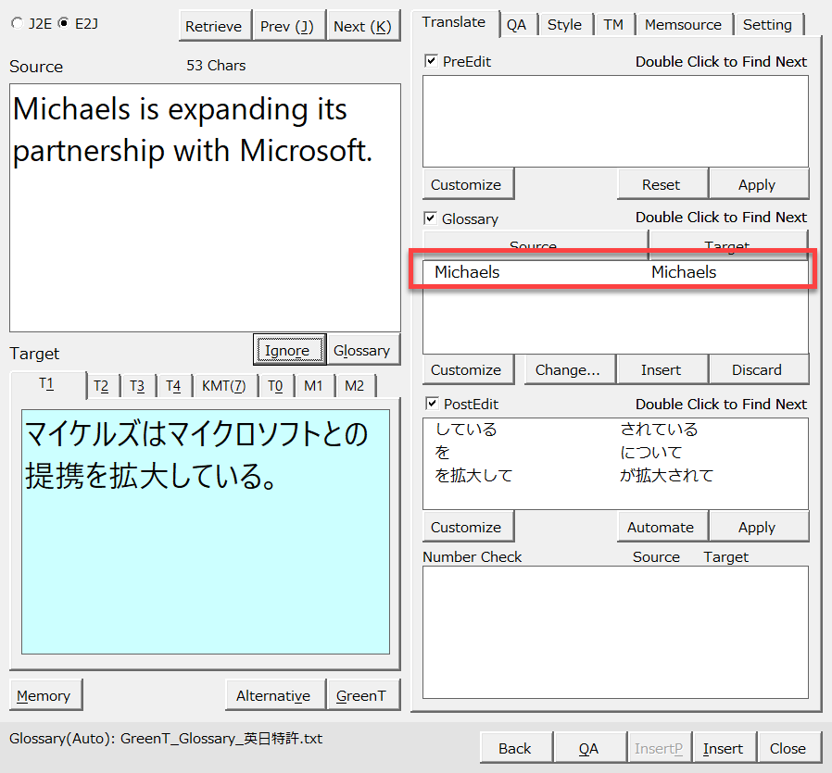
Task: Discard the selected glossary entry
Action: (757, 369)
